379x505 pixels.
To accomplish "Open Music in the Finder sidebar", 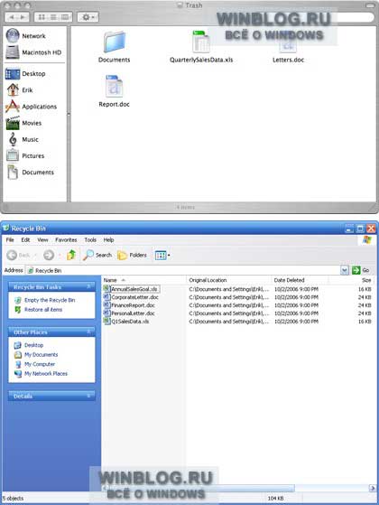I will (x=23, y=139).
